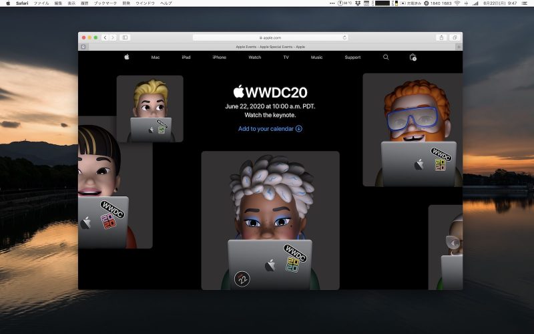This screenshot has width=534, height=334.
Task: Go to TV in Apple navigation
Action: pos(286,57)
